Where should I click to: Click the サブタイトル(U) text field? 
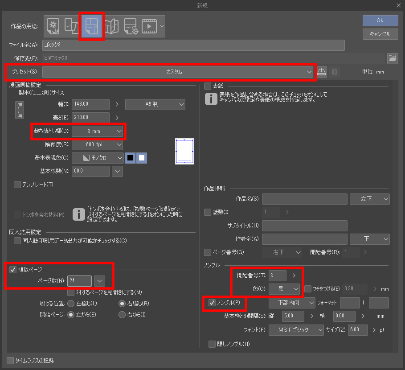coord(304,226)
